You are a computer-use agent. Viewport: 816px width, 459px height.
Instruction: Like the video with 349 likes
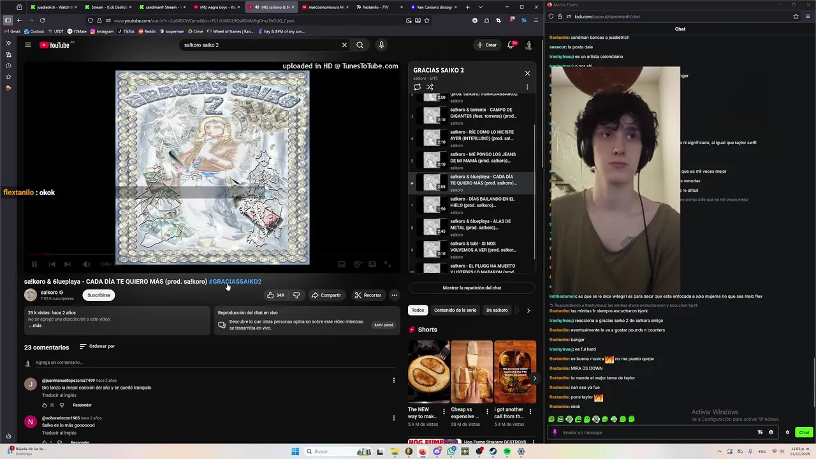pyautogui.click(x=275, y=295)
